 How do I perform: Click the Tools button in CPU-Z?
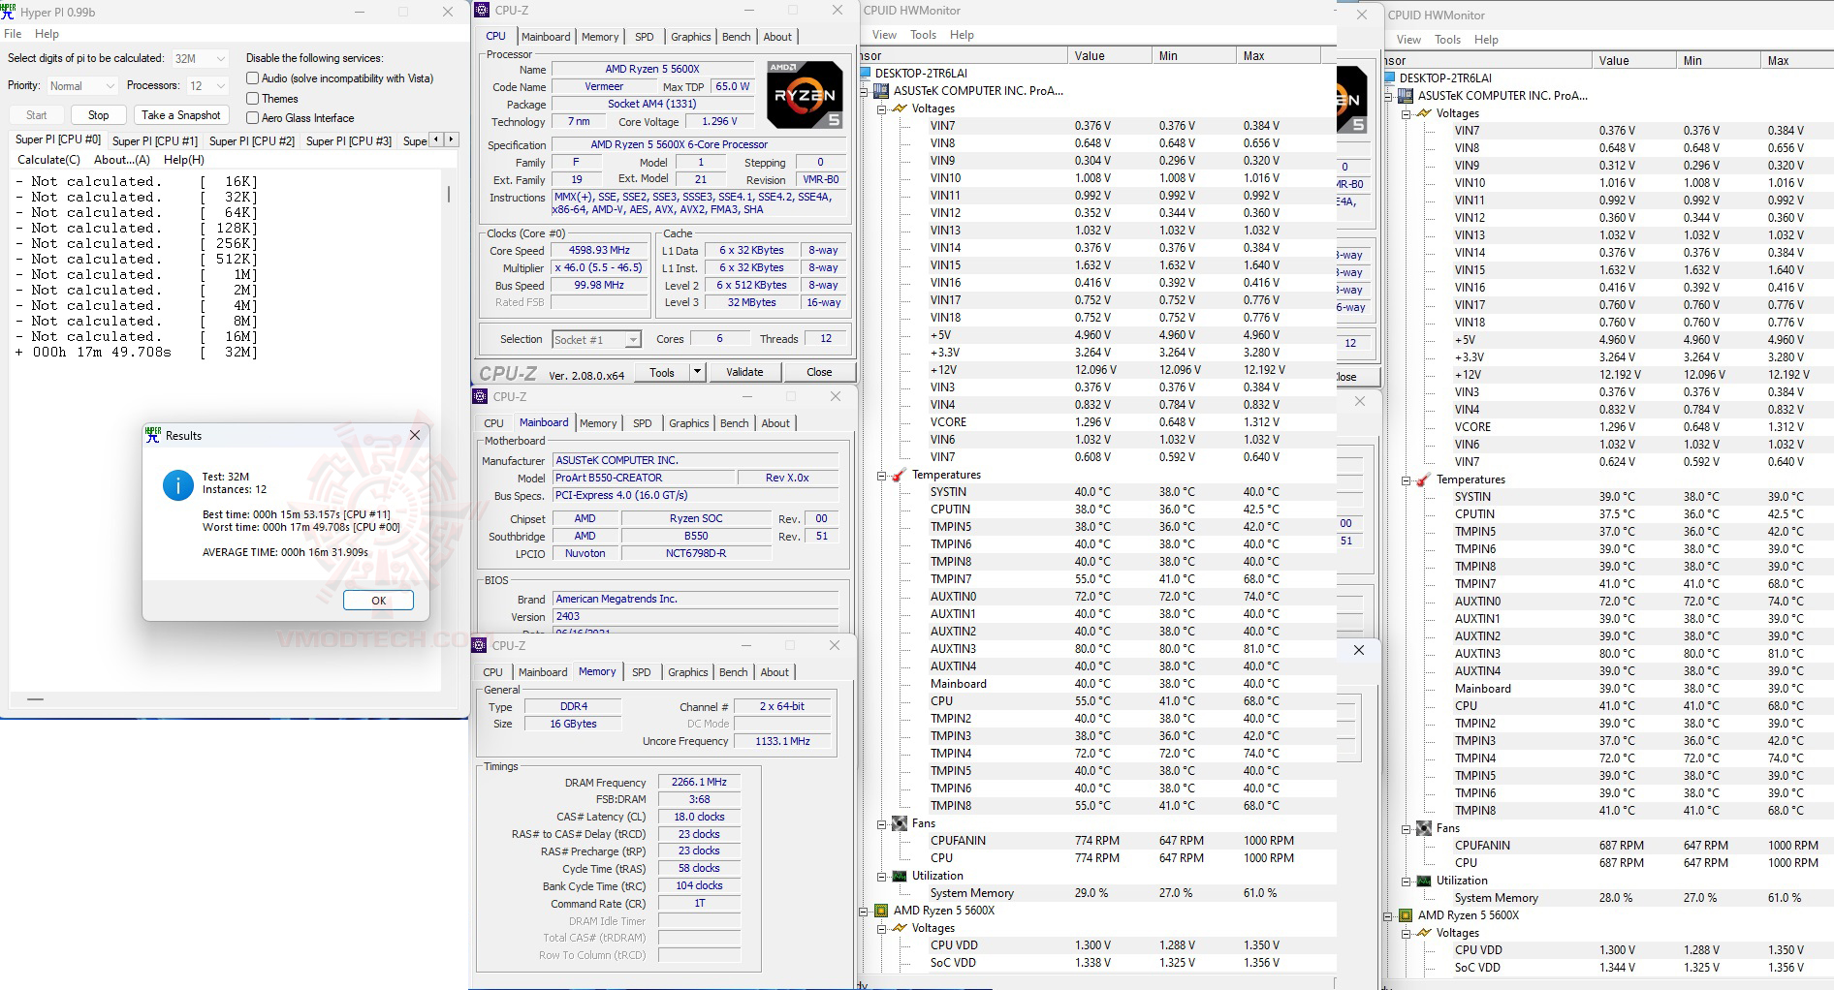662,372
